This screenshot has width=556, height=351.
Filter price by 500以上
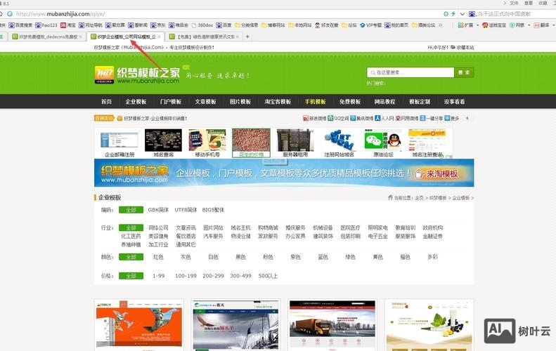coord(268,276)
